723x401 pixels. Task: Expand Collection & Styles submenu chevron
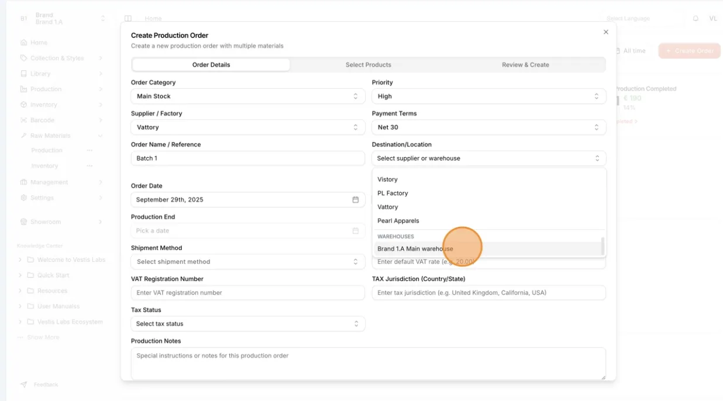(101, 58)
